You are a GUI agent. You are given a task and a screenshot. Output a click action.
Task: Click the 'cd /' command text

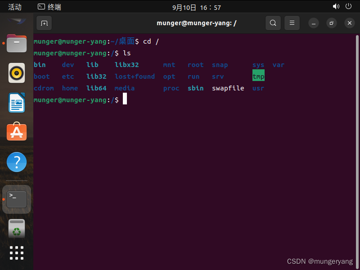(x=151, y=41)
